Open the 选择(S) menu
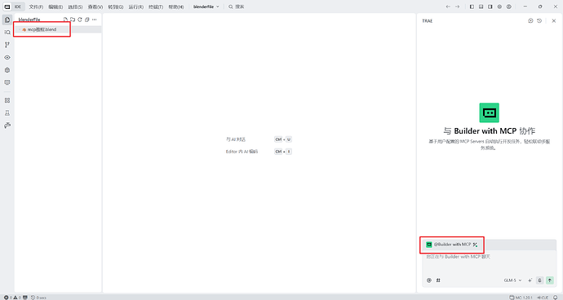The width and height of the screenshot is (563, 300). point(75,7)
